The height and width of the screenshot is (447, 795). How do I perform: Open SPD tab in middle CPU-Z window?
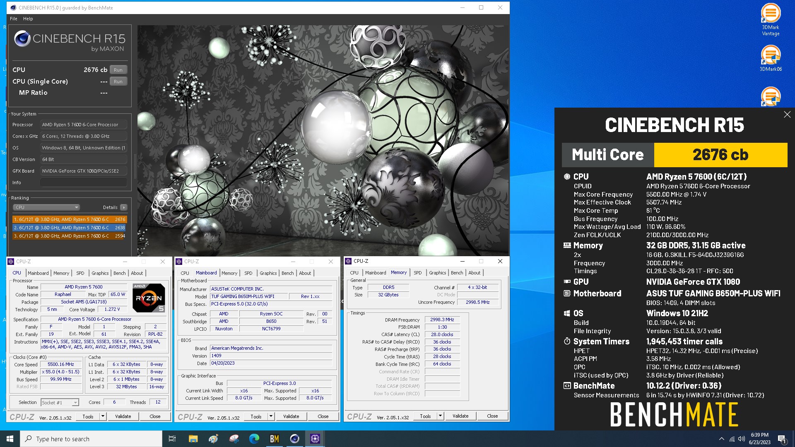pos(248,273)
